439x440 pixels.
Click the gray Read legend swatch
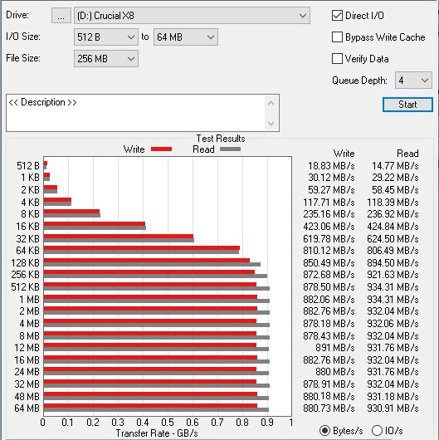pyautogui.click(x=230, y=149)
